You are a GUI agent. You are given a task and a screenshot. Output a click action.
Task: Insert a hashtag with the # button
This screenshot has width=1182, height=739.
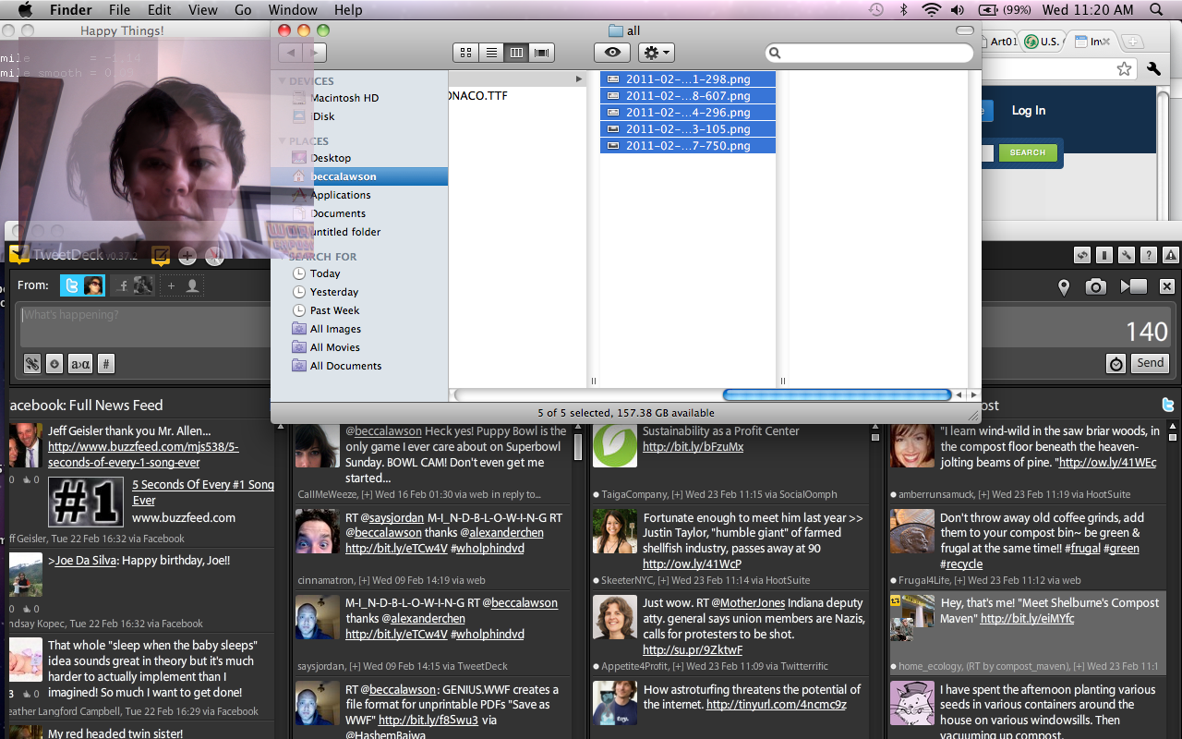[x=106, y=364]
